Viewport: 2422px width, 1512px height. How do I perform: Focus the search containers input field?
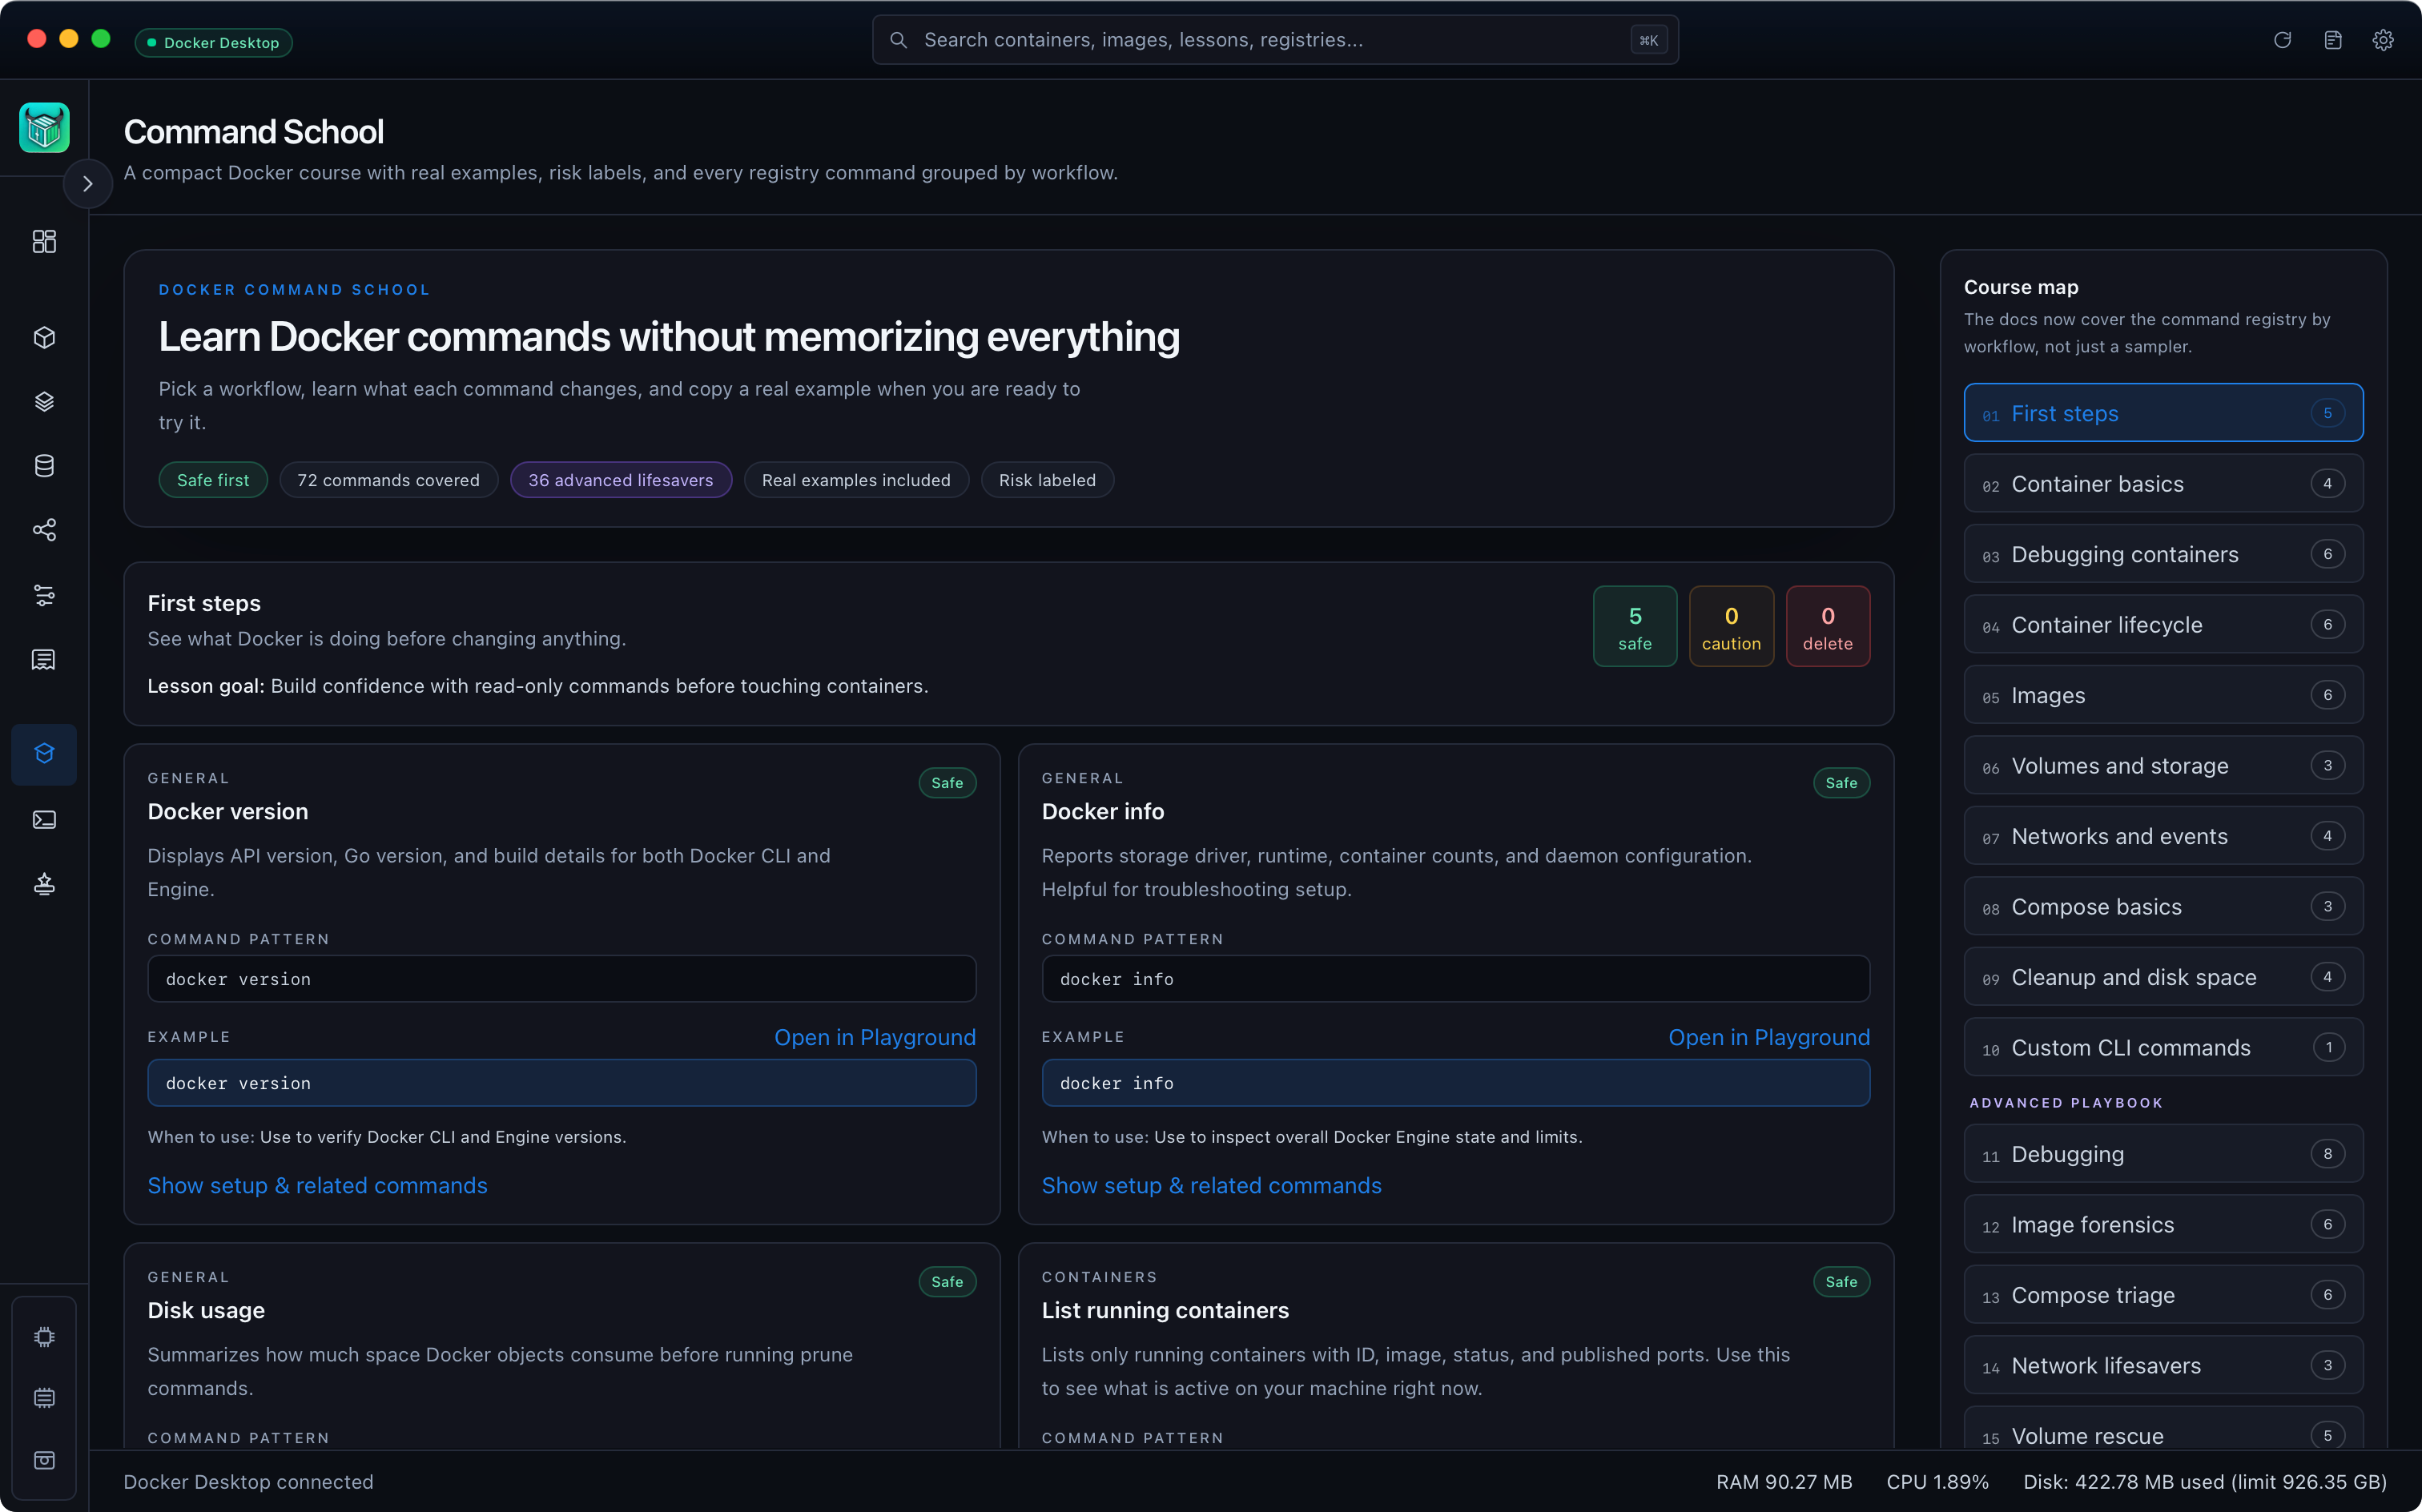[x=1275, y=40]
